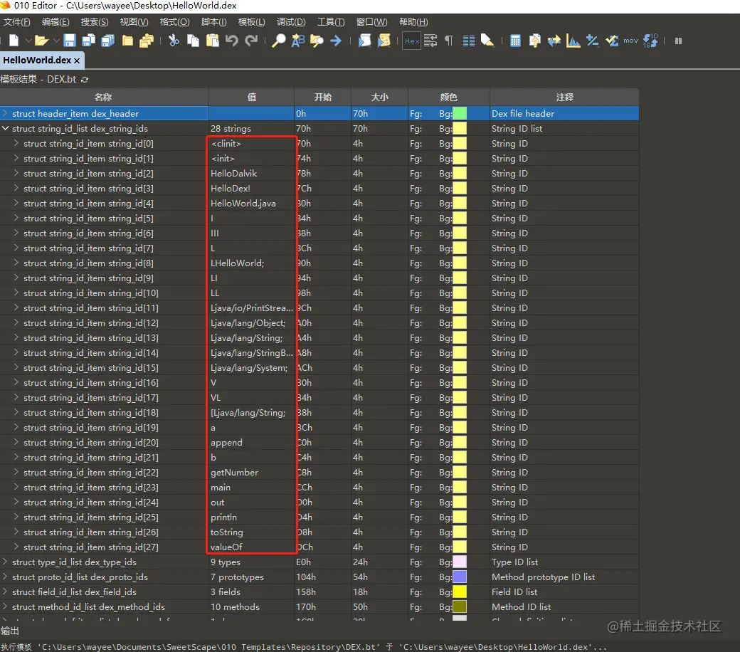Click the 注释 column header
Viewport: 740px width, 652px height.
[x=564, y=97]
